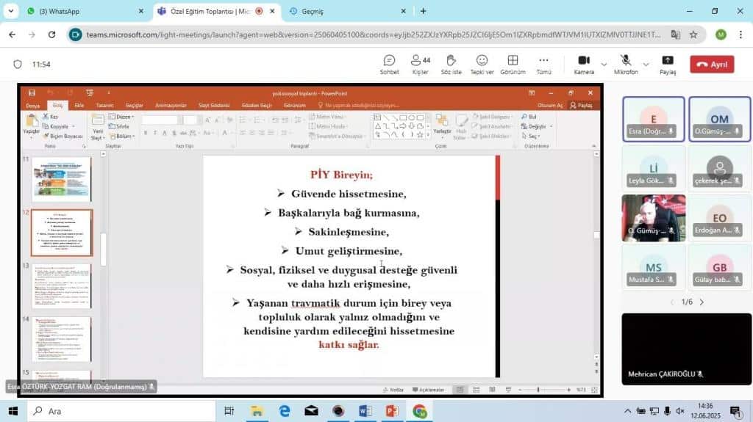Click the taskbar Ara search box
This screenshot has height=422, width=753.
tap(121, 411)
